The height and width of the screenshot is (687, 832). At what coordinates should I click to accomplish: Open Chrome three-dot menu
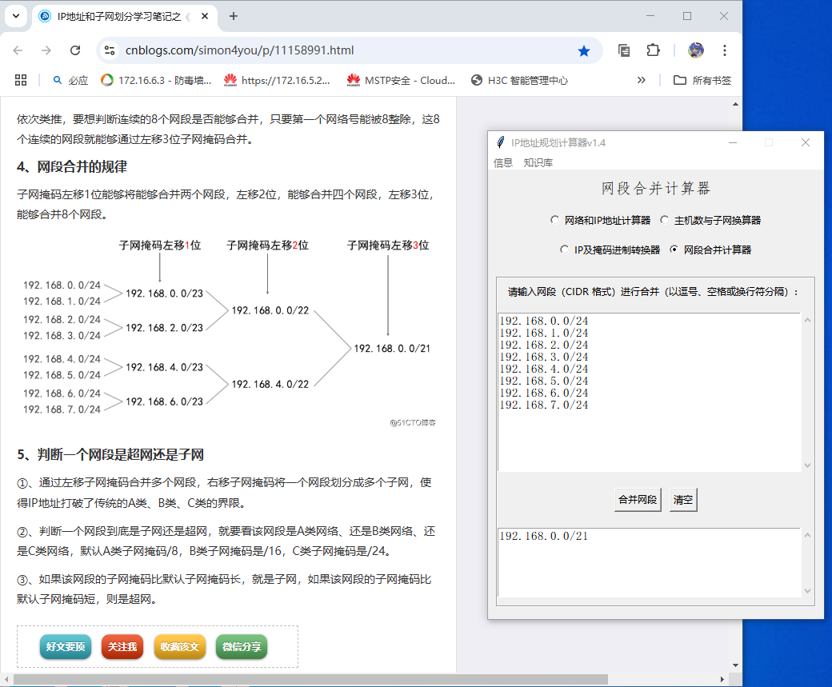click(725, 50)
